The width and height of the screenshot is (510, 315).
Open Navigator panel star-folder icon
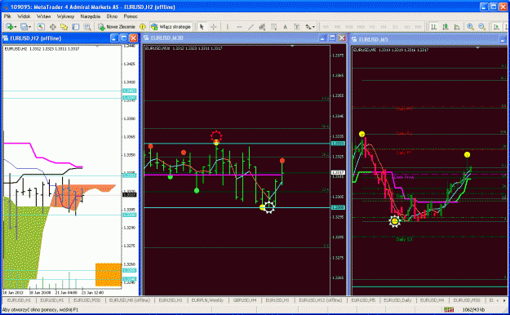(64, 27)
